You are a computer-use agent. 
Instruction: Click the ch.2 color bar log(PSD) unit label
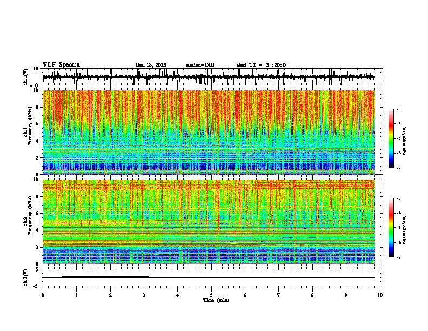(x=404, y=230)
